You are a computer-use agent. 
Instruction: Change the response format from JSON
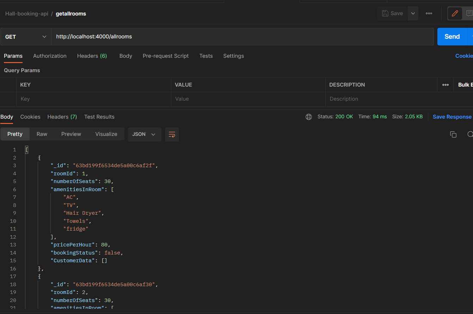(145, 134)
